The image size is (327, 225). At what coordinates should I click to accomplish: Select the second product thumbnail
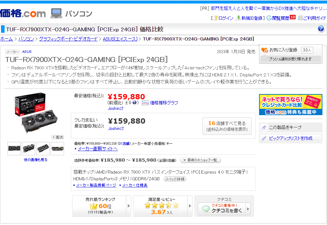click(29, 149)
